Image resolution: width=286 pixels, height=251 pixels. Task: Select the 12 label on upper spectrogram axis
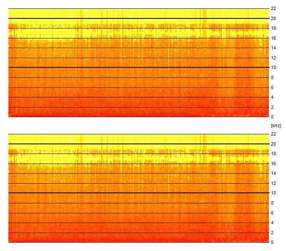pyautogui.click(x=273, y=58)
